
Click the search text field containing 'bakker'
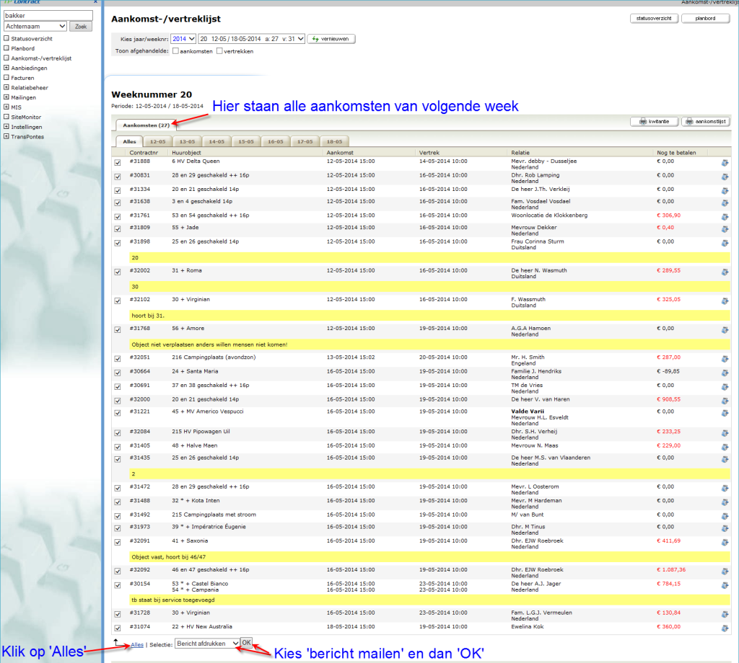click(48, 15)
